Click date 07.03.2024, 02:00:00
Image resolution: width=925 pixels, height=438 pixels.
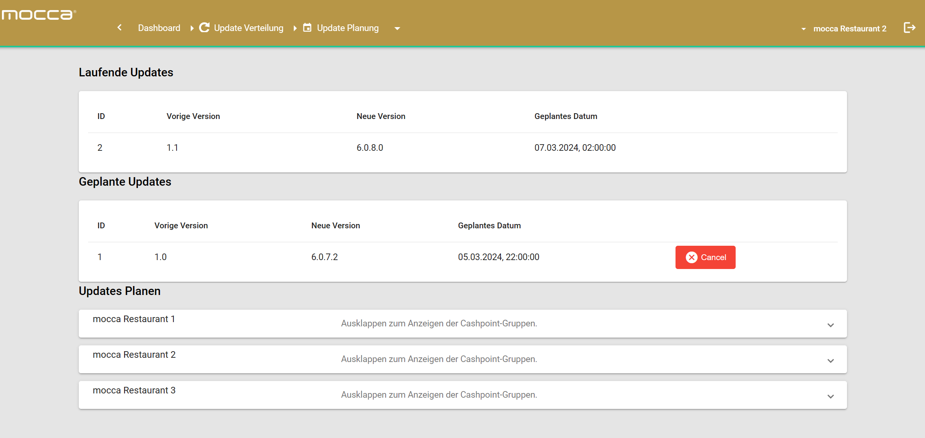(x=575, y=148)
